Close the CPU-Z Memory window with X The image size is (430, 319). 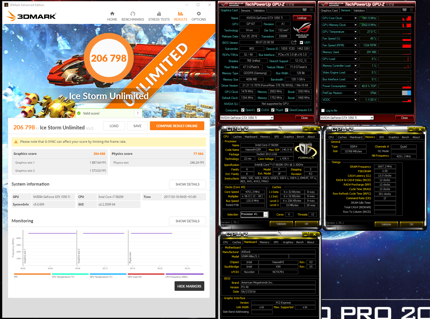pos(420,129)
